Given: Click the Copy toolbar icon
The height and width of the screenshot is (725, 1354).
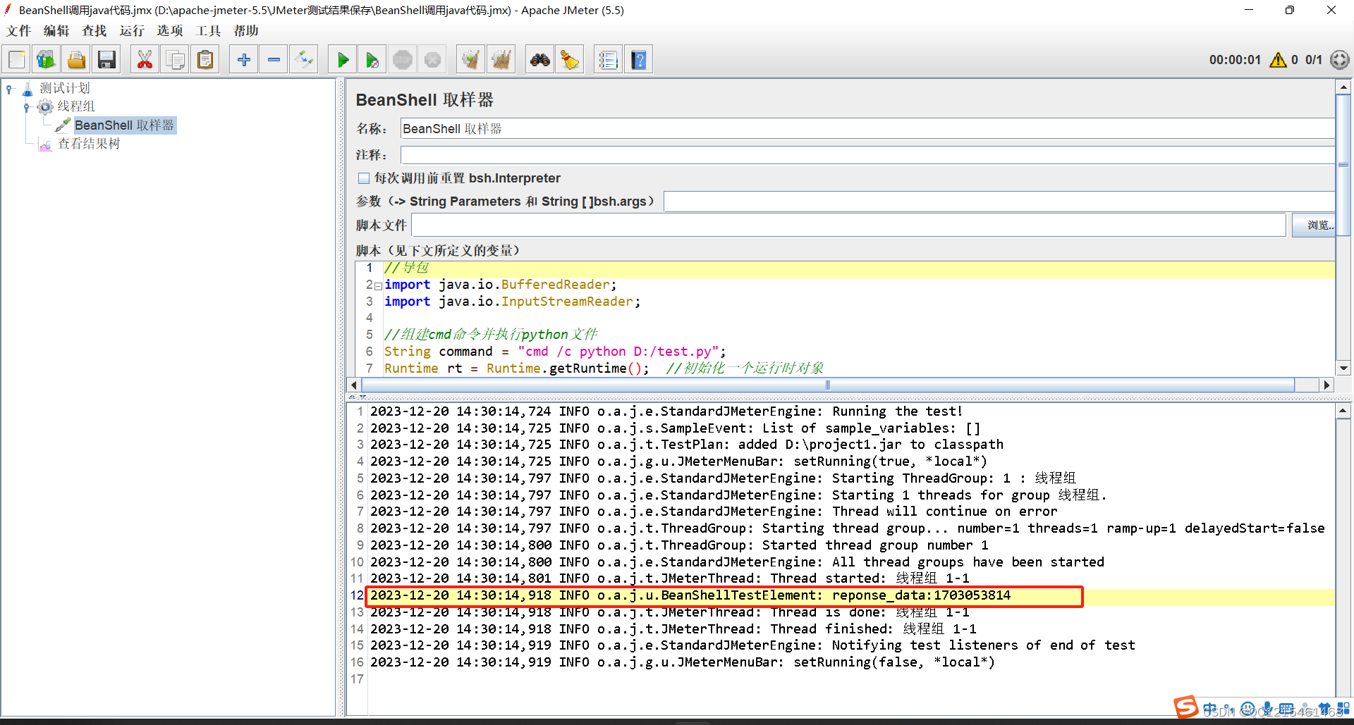Looking at the screenshot, I should coord(175,60).
